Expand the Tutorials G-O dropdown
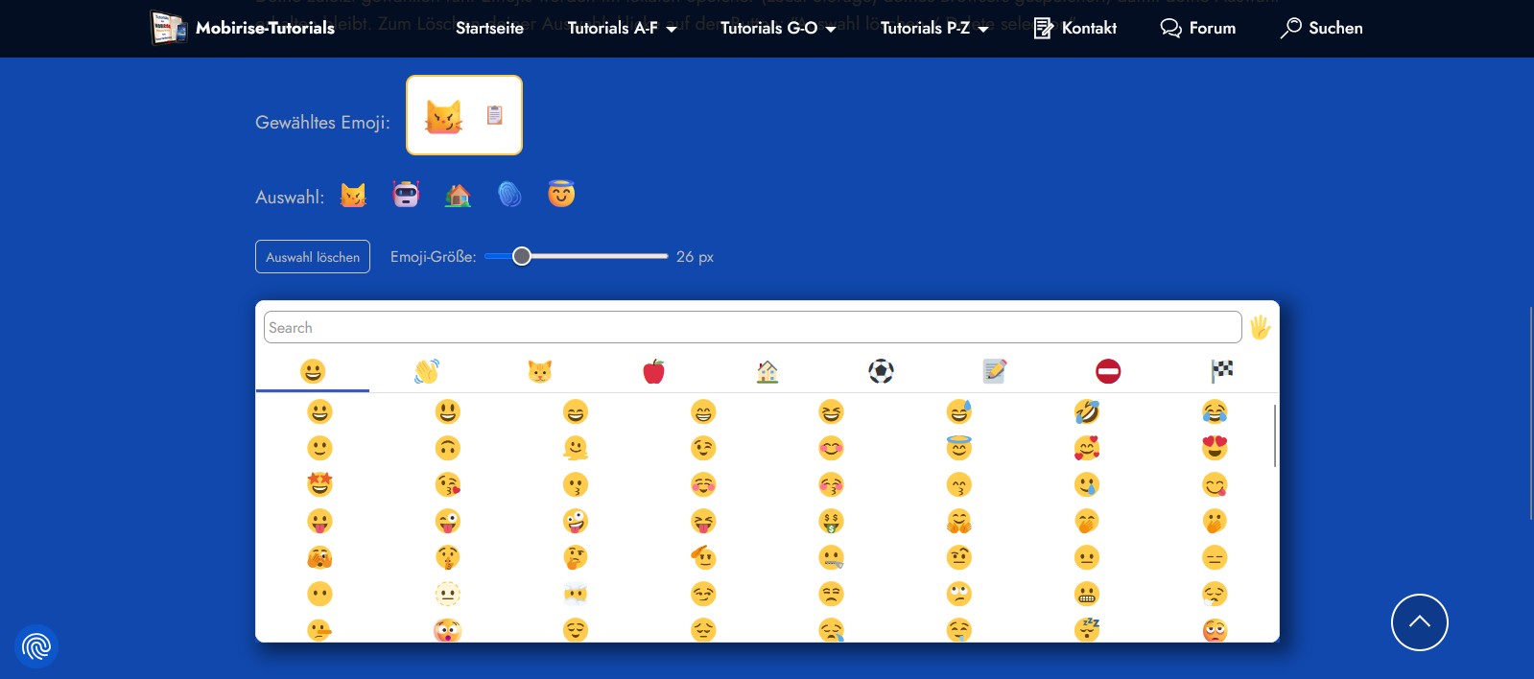Screen dimensions: 1534x679 click(778, 29)
